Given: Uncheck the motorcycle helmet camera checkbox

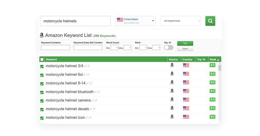Looking at the screenshot, I should (x=42, y=101).
